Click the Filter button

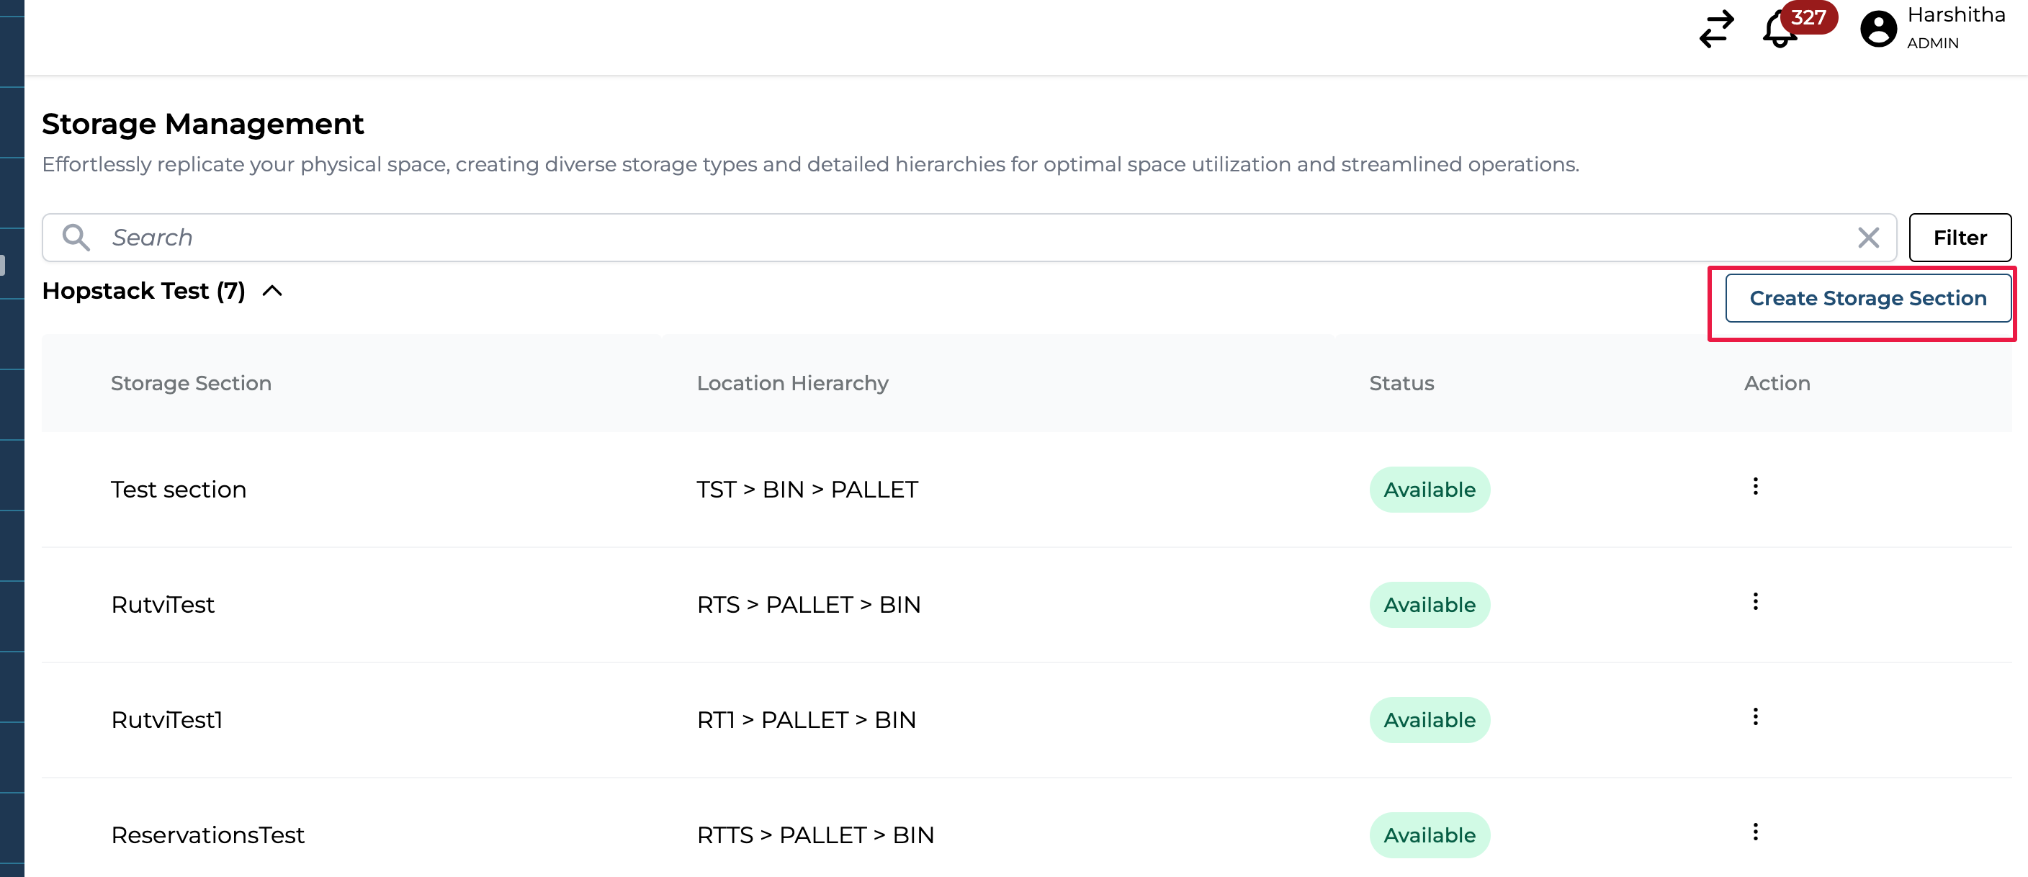coord(1960,237)
